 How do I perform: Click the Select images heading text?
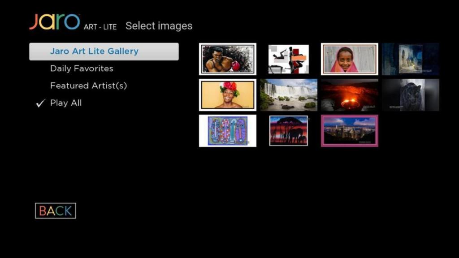[x=159, y=26]
